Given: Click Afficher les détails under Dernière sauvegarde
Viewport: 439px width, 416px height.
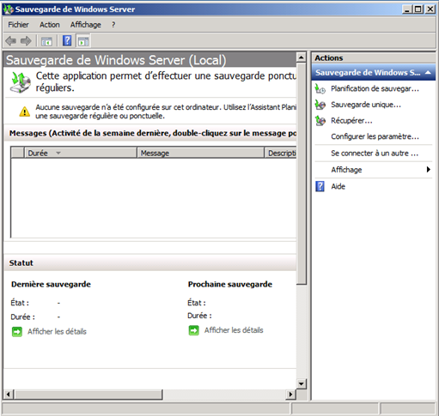Looking at the screenshot, I should click(x=57, y=332).
